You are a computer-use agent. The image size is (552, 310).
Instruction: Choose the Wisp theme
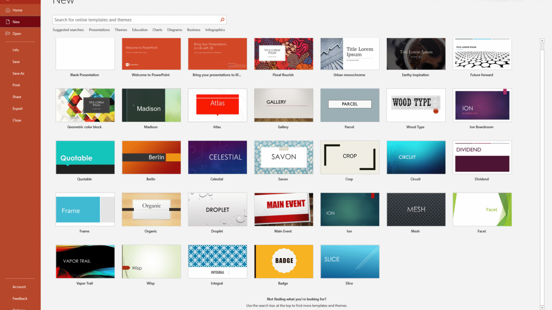tap(151, 262)
